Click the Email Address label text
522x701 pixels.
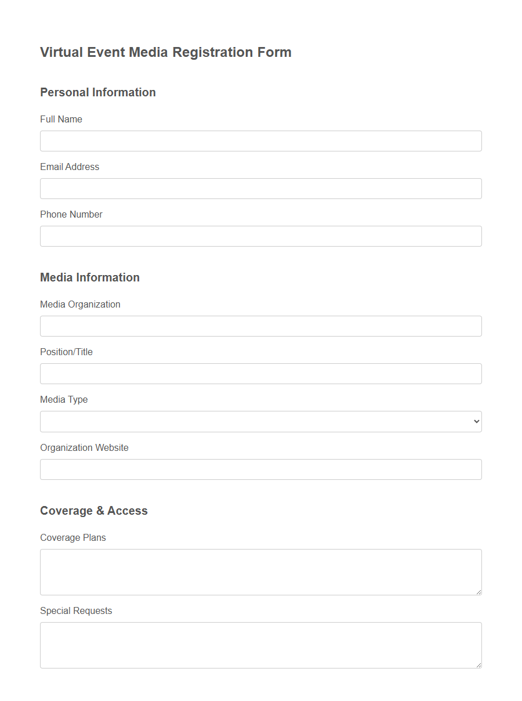pos(69,167)
